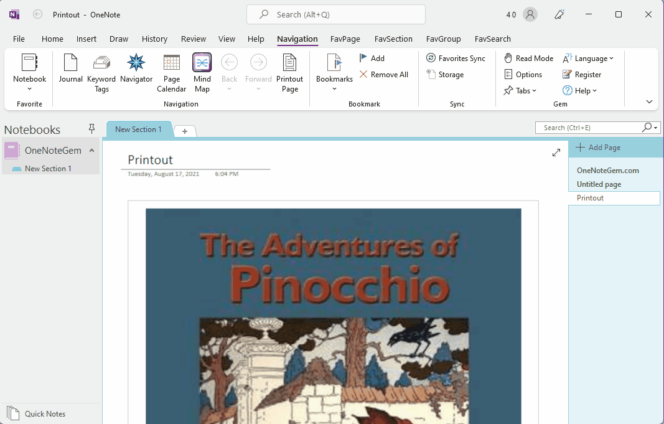Click the account profile icon

click(530, 14)
